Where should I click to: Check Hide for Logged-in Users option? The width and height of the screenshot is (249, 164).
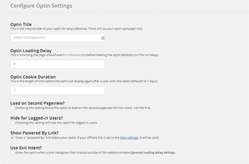(x=12, y=122)
